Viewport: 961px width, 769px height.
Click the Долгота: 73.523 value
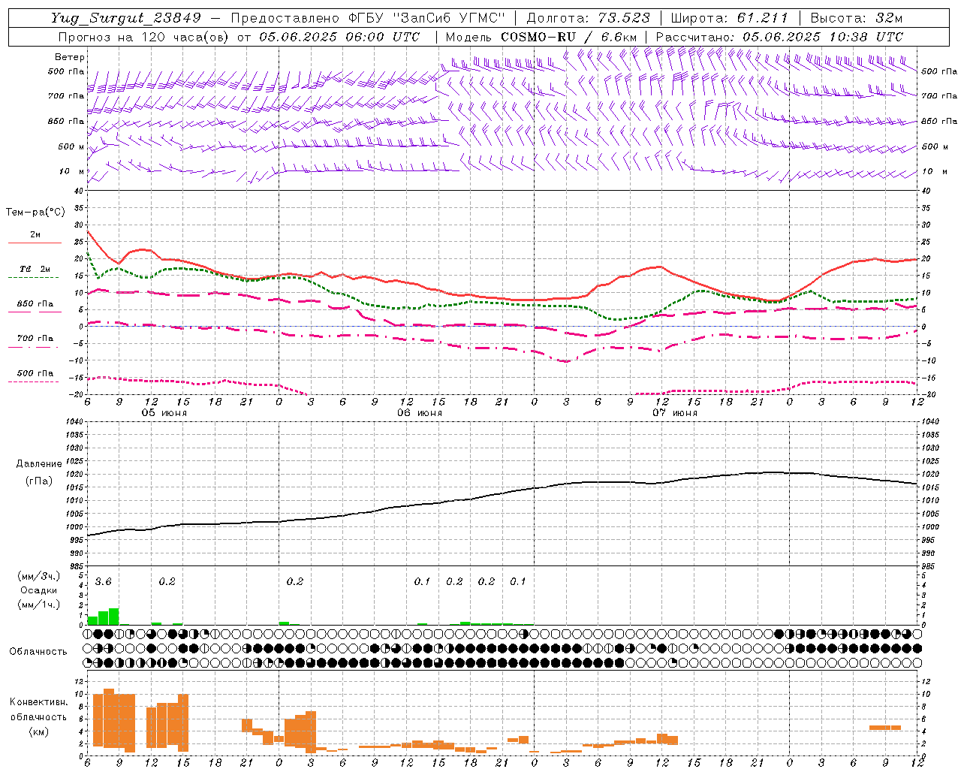[x=588, y=18]
